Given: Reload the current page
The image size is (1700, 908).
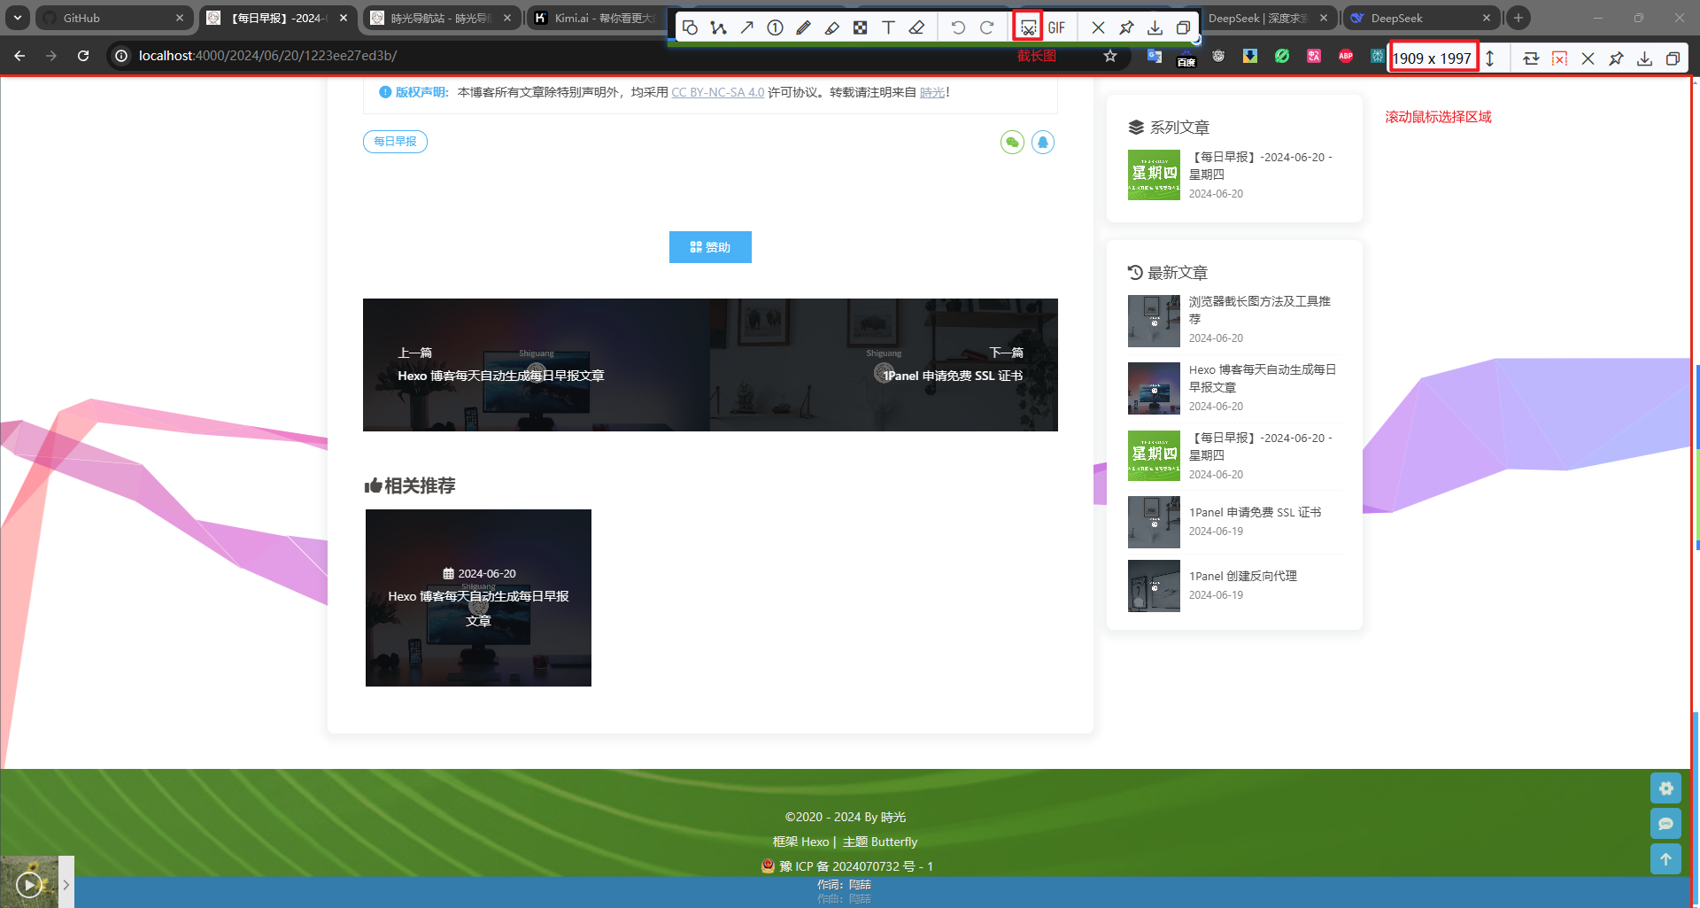Looking at the screenshot, I should click(83, 56).
